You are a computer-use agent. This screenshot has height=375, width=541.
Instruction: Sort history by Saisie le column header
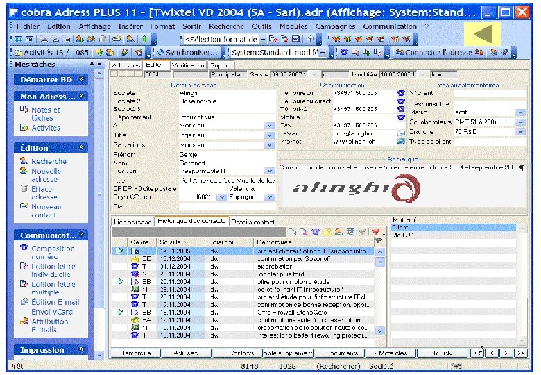pos(180,242)
